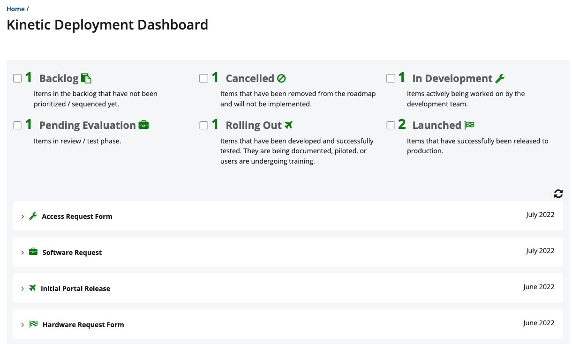Toggle the Pending Evaluation checkbox
Viewport: 572px width, 344px height.
pyautogui.click(x=17, y=125)
